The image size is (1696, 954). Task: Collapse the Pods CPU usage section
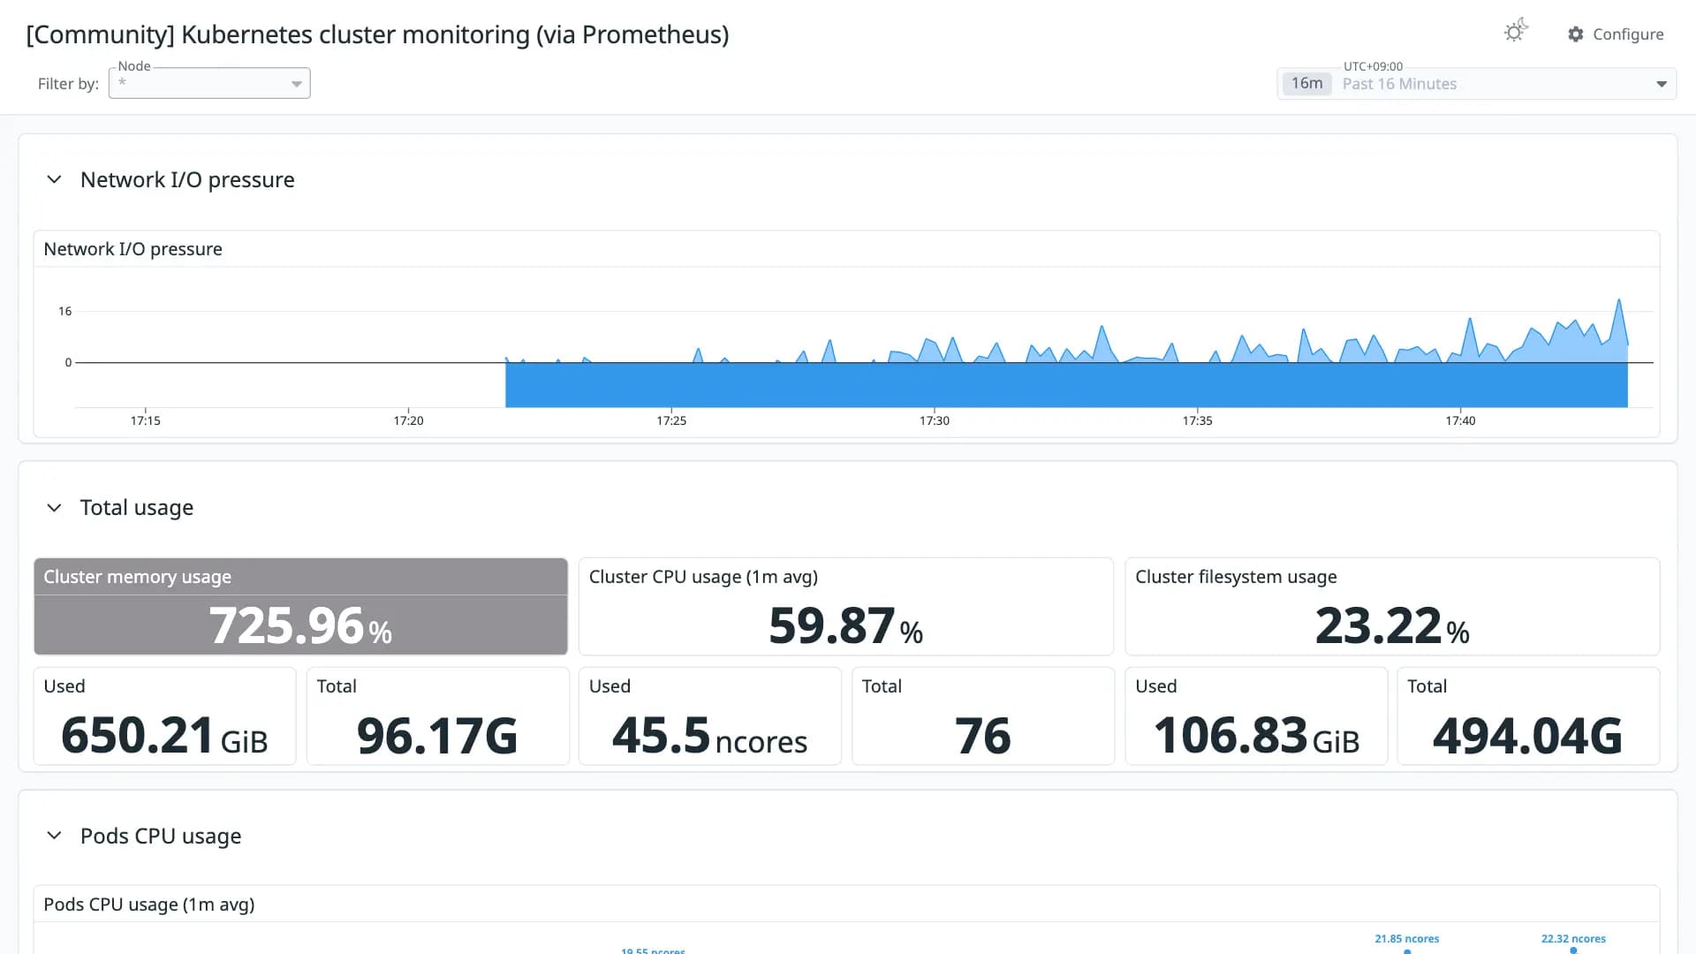point(54,835)
